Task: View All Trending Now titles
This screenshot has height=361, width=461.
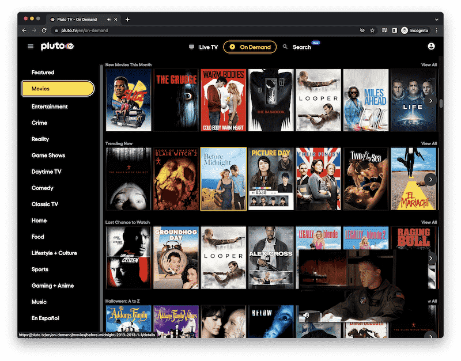Action: point(429,143)
